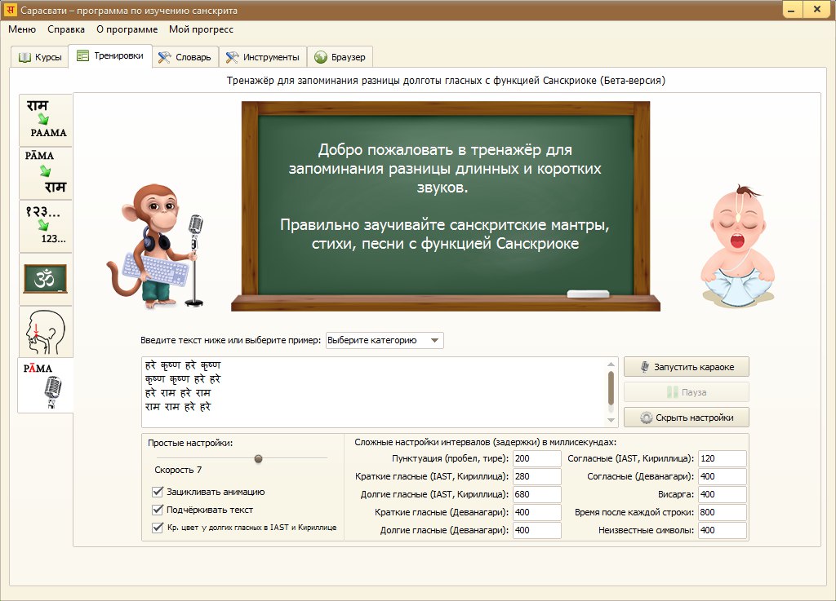Disable the 'Зацикливать анимацию' checkbox
836x601 pixels.
tap(158, 492)
